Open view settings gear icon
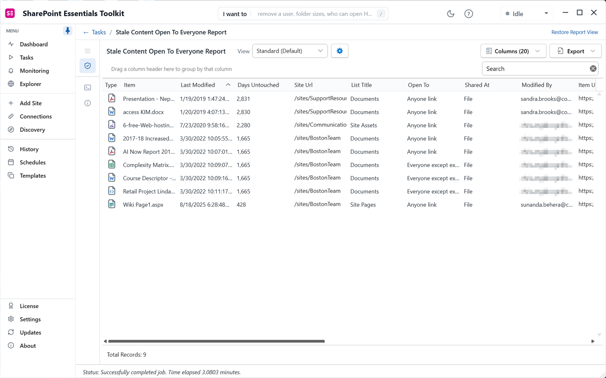Viewport: 606px width, 378px height. (340, 51)
